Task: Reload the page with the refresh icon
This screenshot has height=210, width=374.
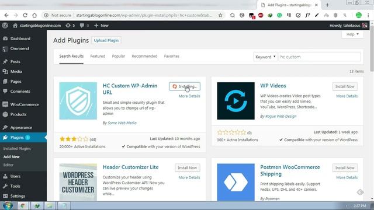Action: [25, 15]
